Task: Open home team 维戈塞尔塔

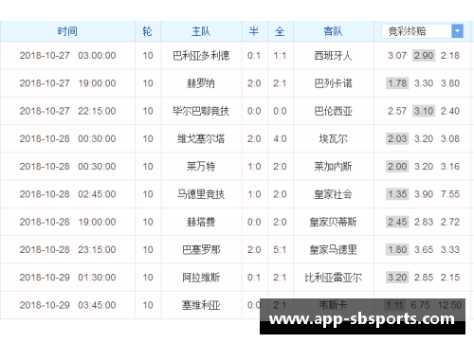Action: 201,138
